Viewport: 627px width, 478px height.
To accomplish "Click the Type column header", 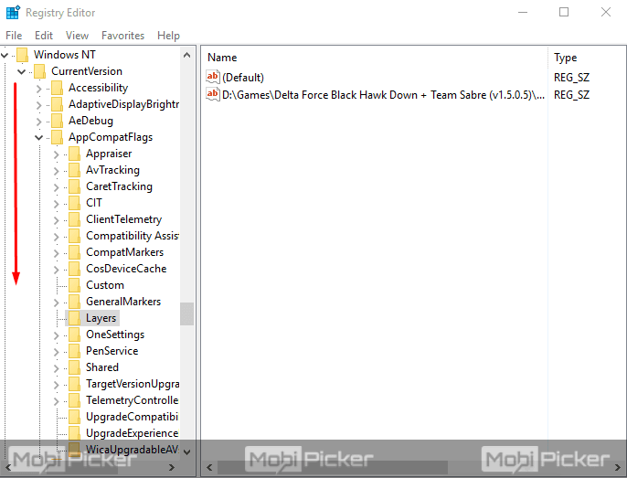I will click(565, 58).
